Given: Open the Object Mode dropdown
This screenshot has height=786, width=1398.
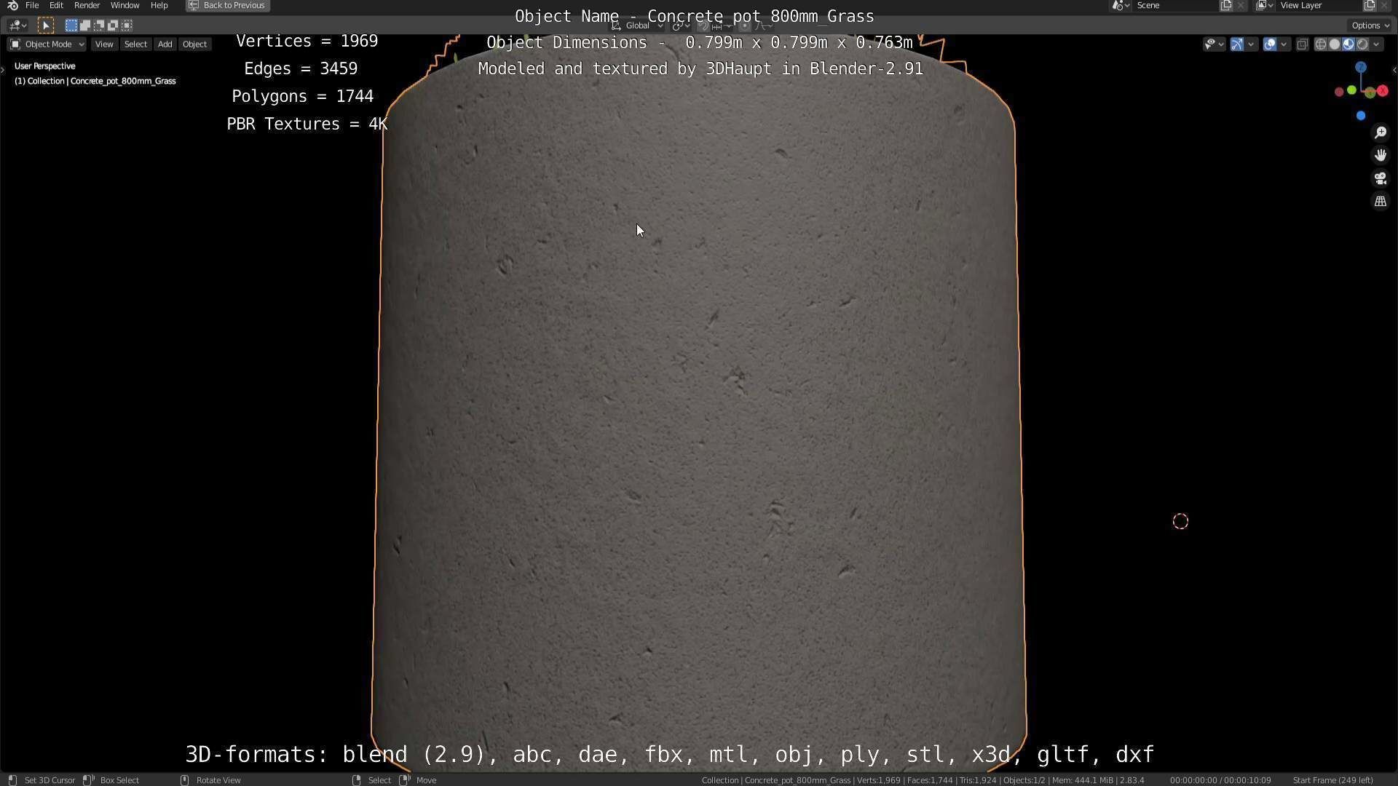Looking at the screenshot, I should [x=47, y=44].
